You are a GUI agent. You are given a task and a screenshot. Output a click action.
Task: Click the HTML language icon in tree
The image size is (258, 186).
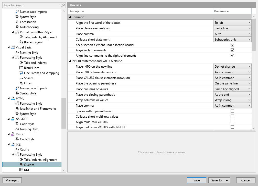(13, 98)
